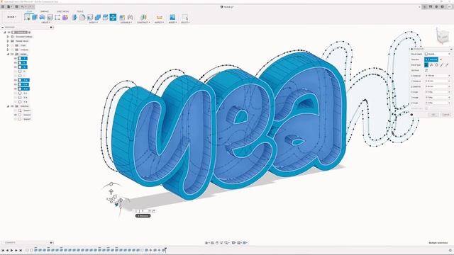Select the Joint tool
This screenshot has width=454, height=255.
point(131,17)
